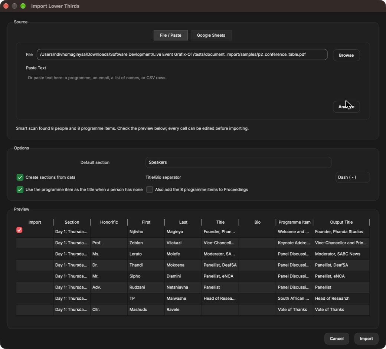The image size is (386, 349).
Task: Click the Browse button
Action: click(346, 55)
